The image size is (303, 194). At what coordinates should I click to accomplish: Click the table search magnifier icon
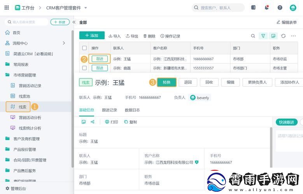coord(253,36)
